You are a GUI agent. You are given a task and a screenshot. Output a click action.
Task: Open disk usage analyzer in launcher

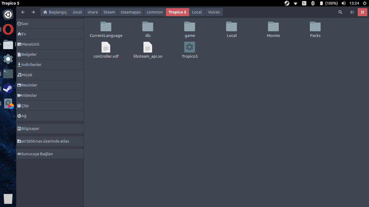coord(9,104)
